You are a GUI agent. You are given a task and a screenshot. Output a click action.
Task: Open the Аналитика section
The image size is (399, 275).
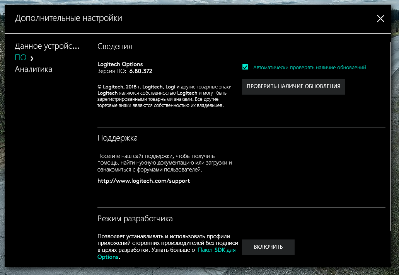point(33,69)
